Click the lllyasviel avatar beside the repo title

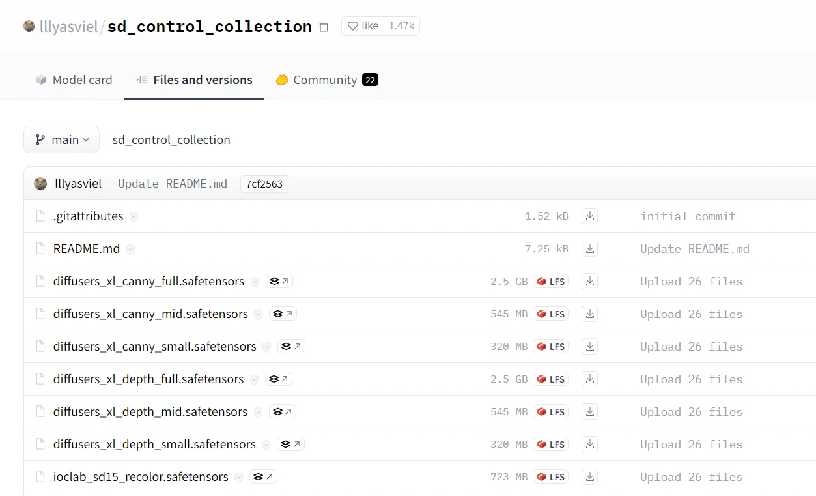29,26
